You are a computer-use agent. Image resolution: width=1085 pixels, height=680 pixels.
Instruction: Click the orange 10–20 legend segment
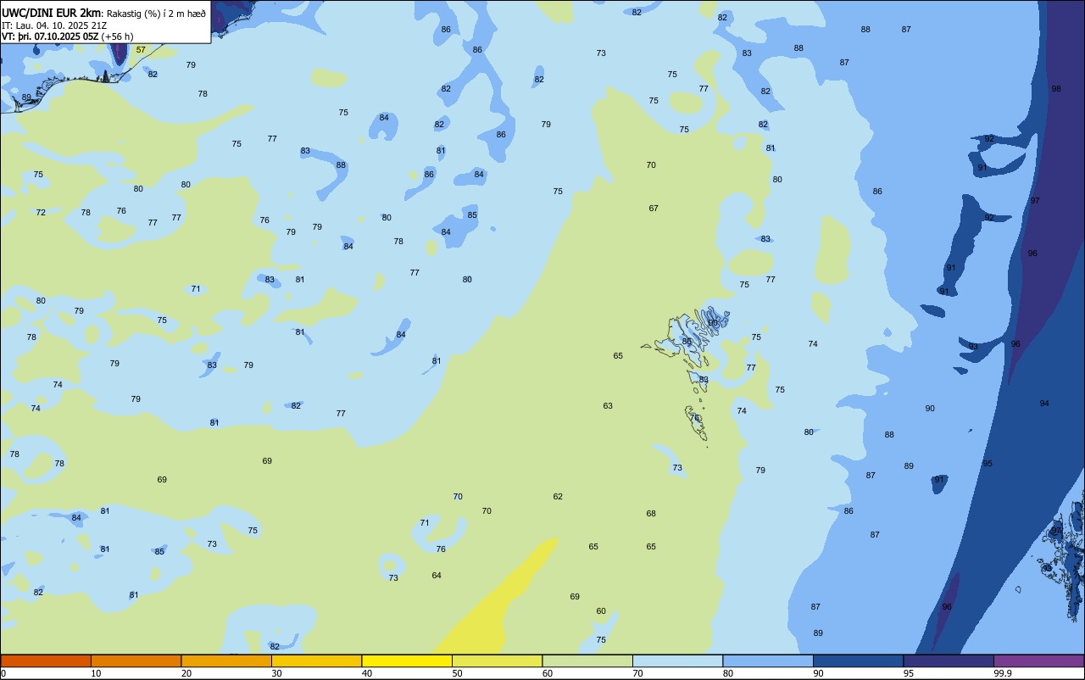[x=136, y=660]
